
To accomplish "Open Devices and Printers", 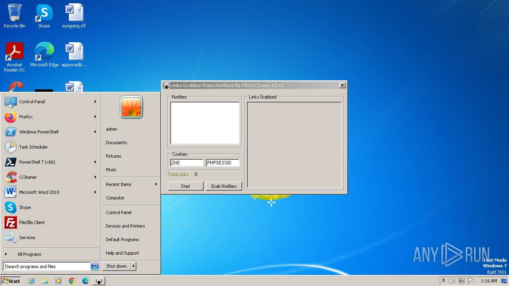I will pyautogui.click(x=125, y=226).
